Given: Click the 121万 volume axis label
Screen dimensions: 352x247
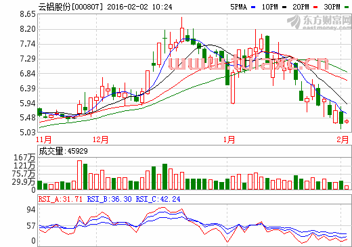Looking at the screenshot, I should [24, 166].
